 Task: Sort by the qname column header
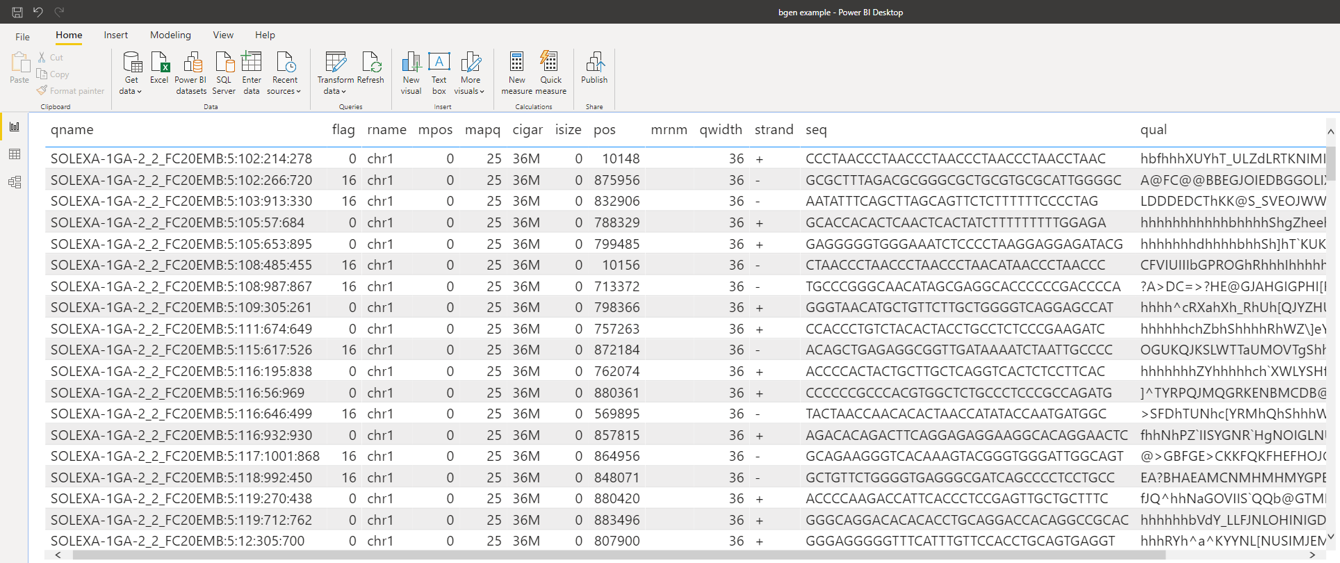(x=72, y=130)
